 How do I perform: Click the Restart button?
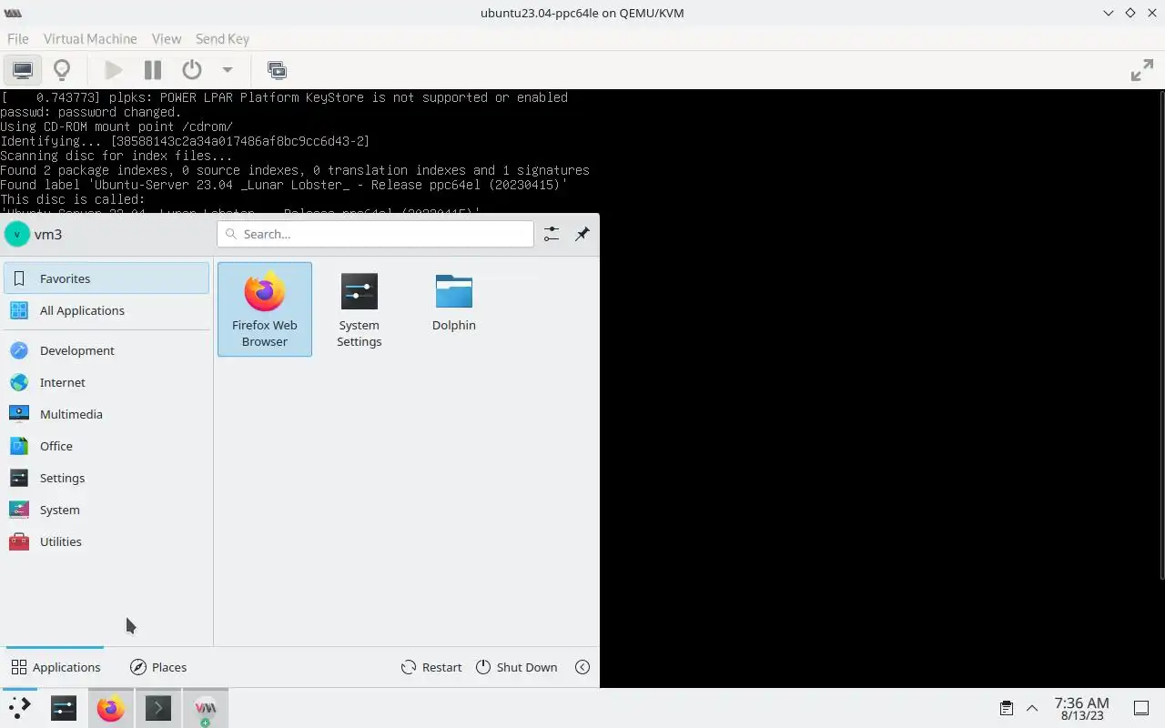click(431, 667)
